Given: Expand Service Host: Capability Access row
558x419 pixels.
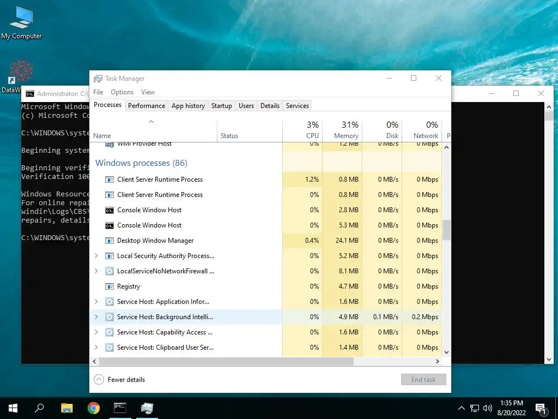Looking at the screenshot, I should tap(96, 332).
